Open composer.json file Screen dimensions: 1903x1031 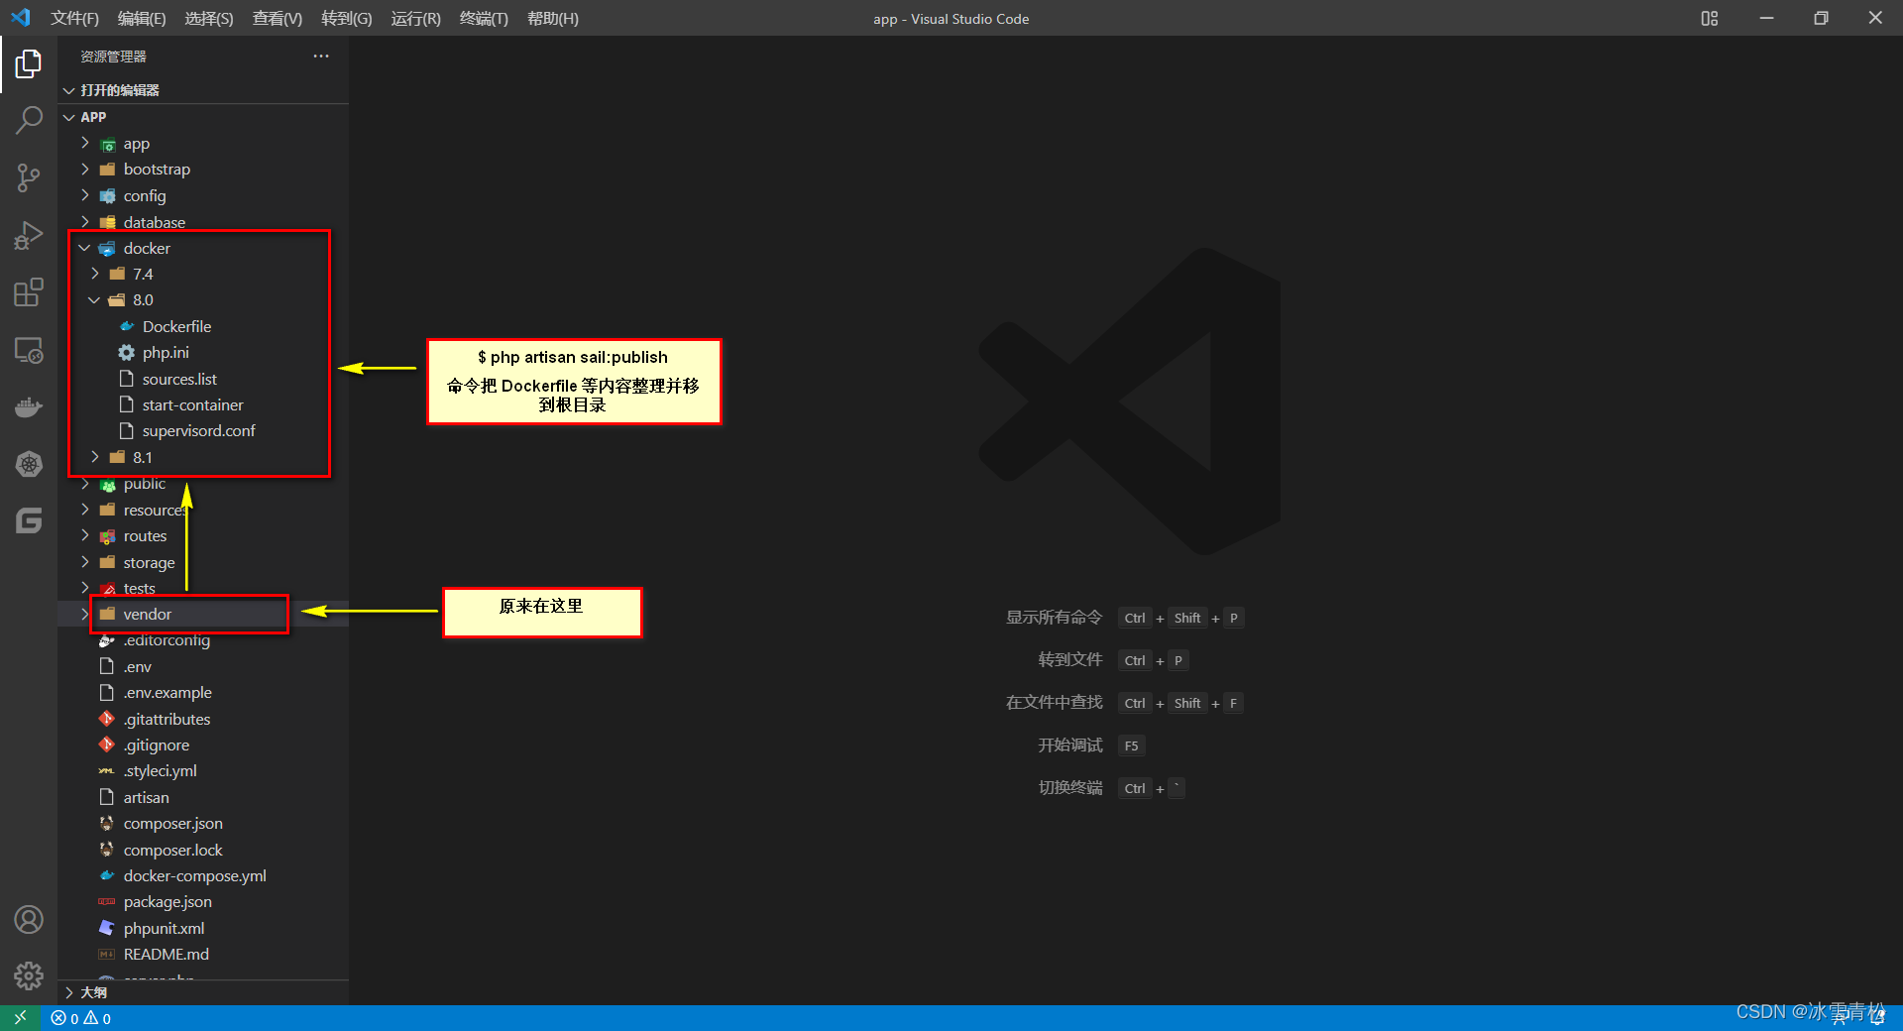point(172,824)
